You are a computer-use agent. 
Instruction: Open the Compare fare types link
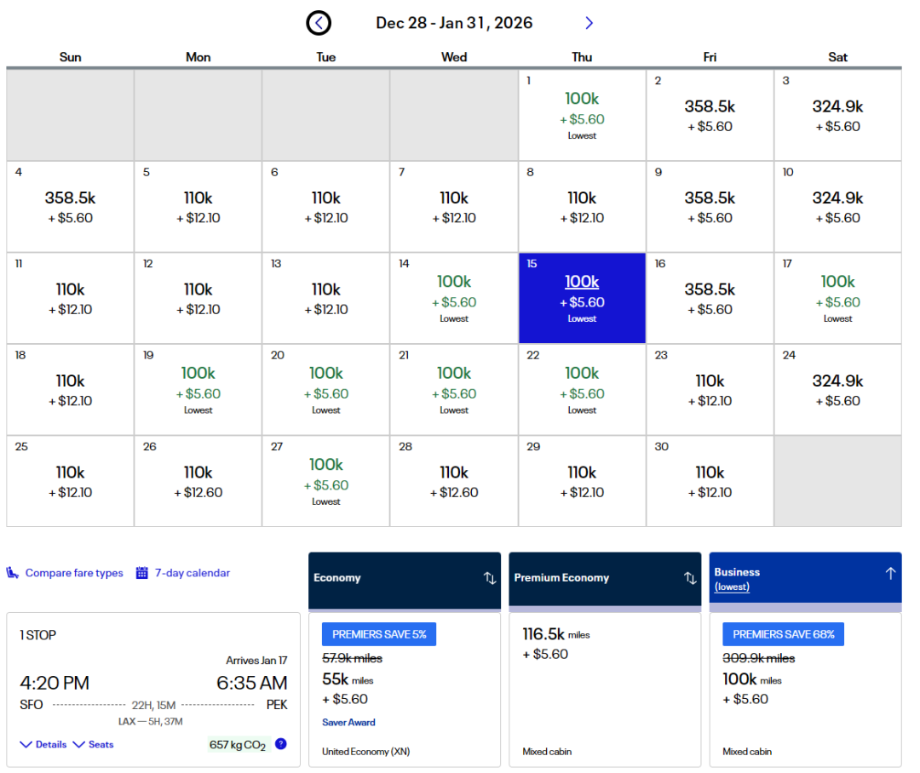[x=74, y=573]
